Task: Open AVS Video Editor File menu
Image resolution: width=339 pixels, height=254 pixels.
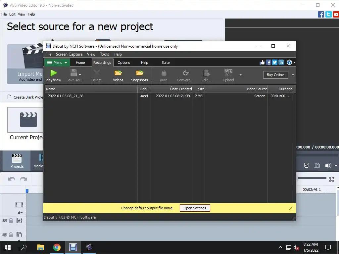Action: click(x=4, y=14)
